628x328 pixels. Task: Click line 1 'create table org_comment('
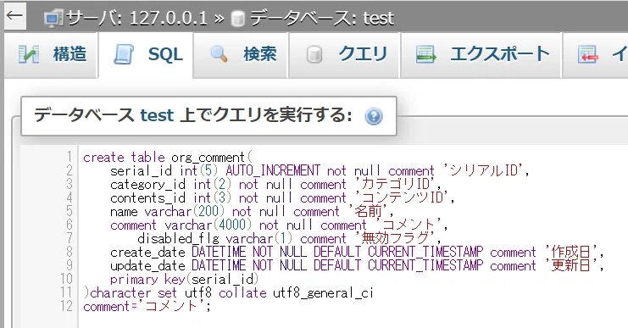point(168,158)
